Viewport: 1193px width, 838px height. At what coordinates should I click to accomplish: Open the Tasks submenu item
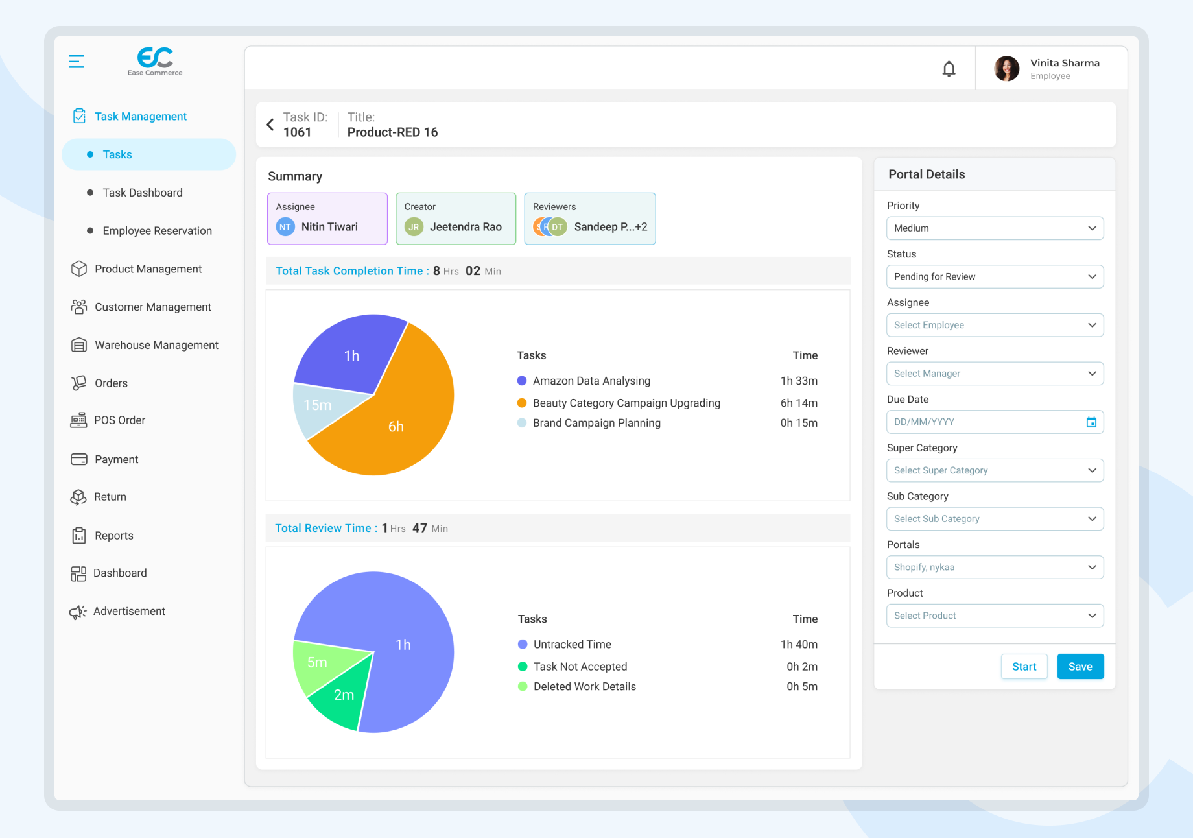point(148,154)
